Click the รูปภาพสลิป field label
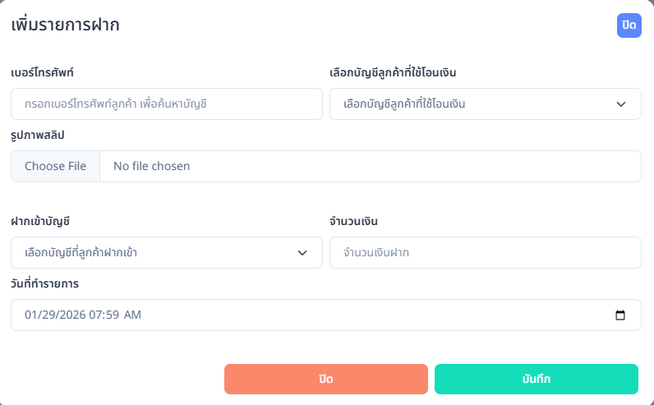Screen dimensions: 654x405 [38, 135]
